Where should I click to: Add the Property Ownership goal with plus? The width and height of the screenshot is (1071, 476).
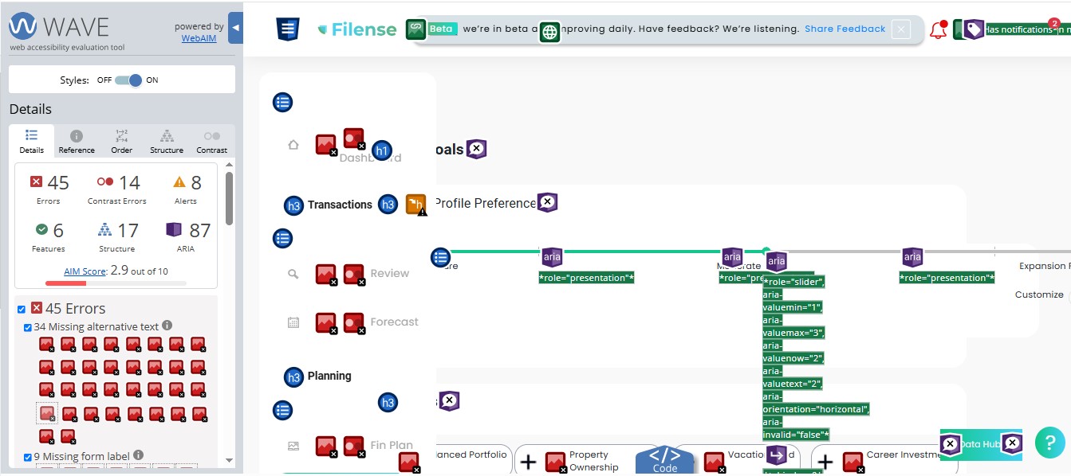[x=528, y=462]
